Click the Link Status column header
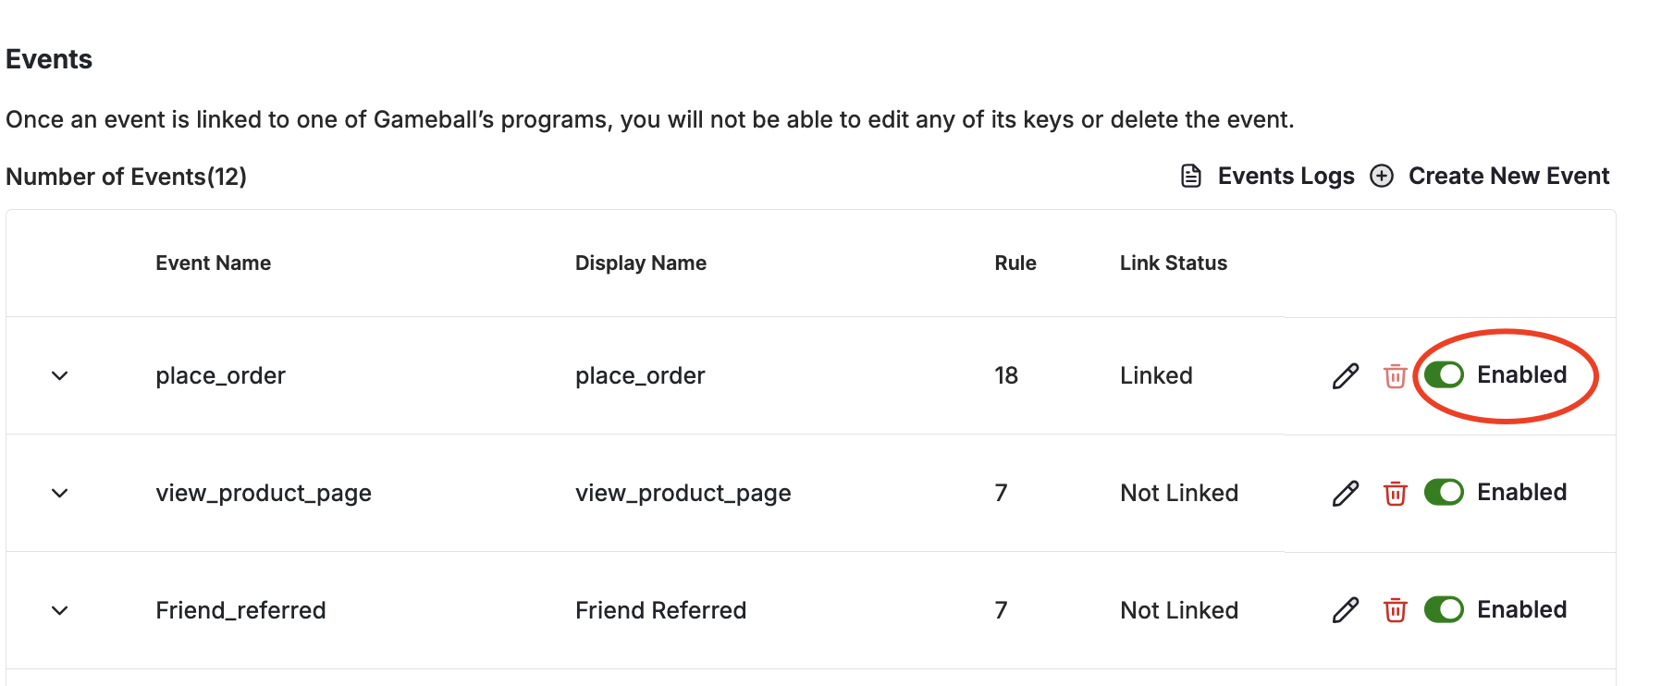This screenshot has height=686, width=1661. [1173, 263]
